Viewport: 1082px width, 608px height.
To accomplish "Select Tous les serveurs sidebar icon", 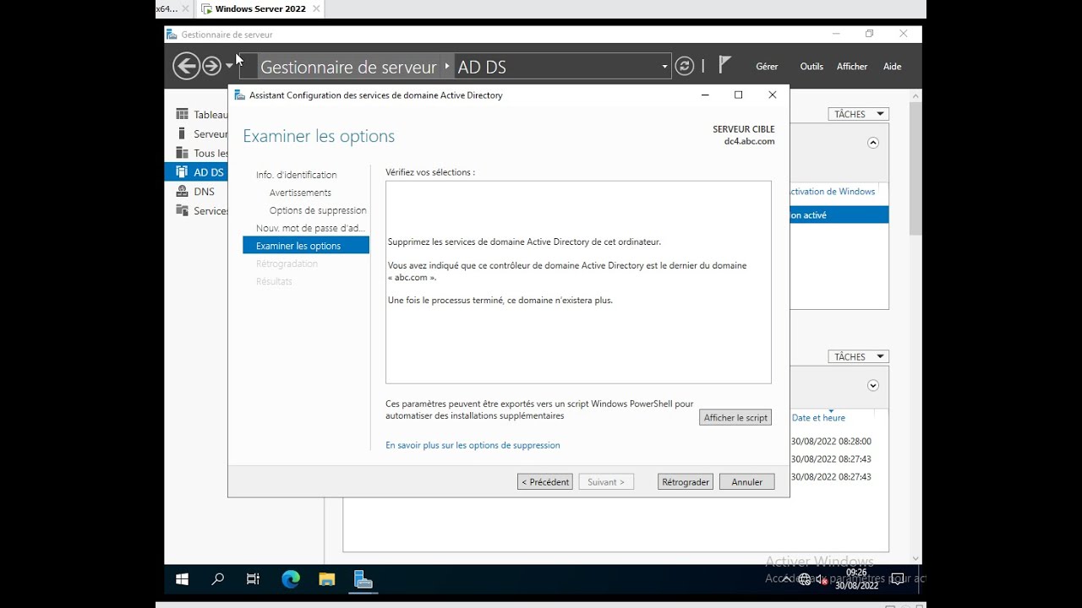I will point(182,153).
